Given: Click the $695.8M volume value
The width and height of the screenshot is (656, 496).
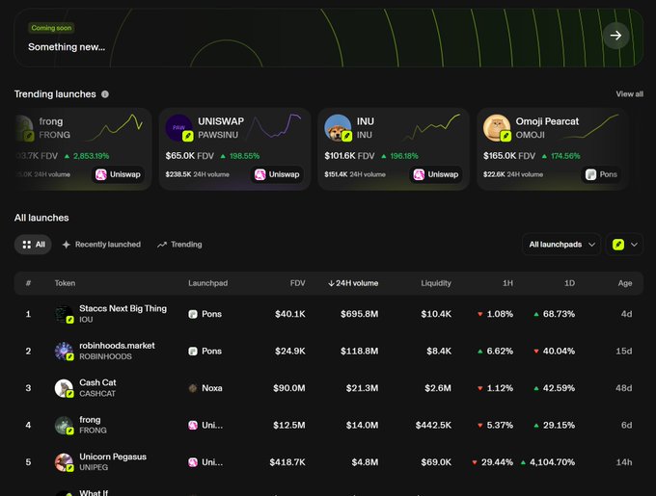Looking at the screenshot, I should 360,314.
